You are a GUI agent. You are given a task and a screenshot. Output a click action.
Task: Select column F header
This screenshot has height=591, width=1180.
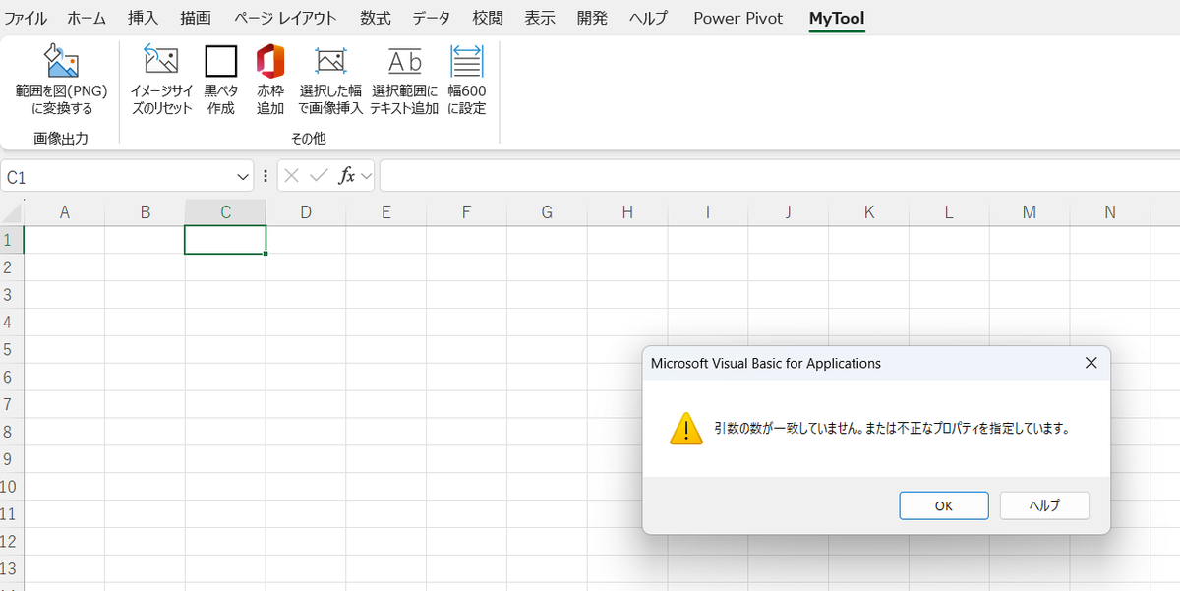click(x=466, y=212)
